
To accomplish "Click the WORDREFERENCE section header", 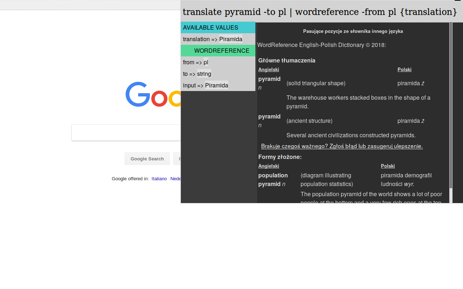I will (x=222, y=51).
